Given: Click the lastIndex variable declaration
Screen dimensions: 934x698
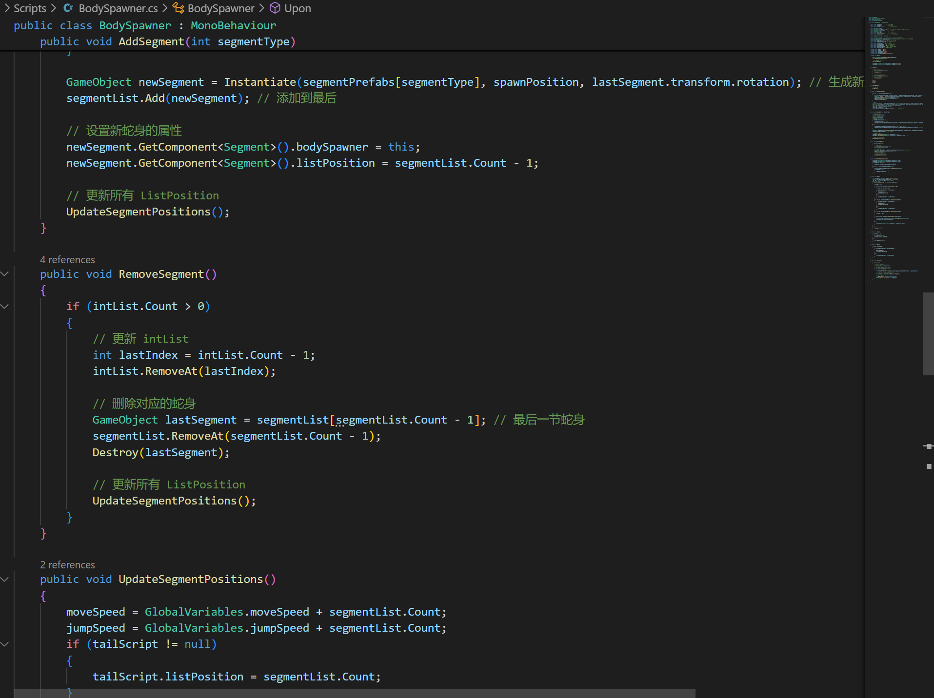Looking at the screenshot, I should pos(204,355).
